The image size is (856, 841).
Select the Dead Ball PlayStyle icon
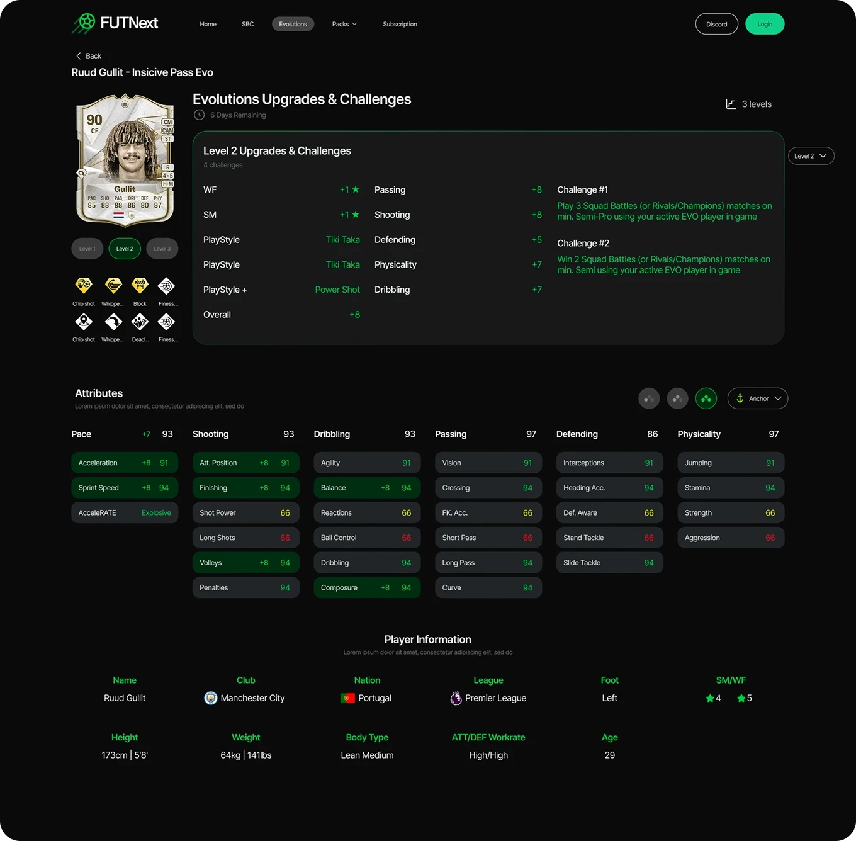point(140,322)
